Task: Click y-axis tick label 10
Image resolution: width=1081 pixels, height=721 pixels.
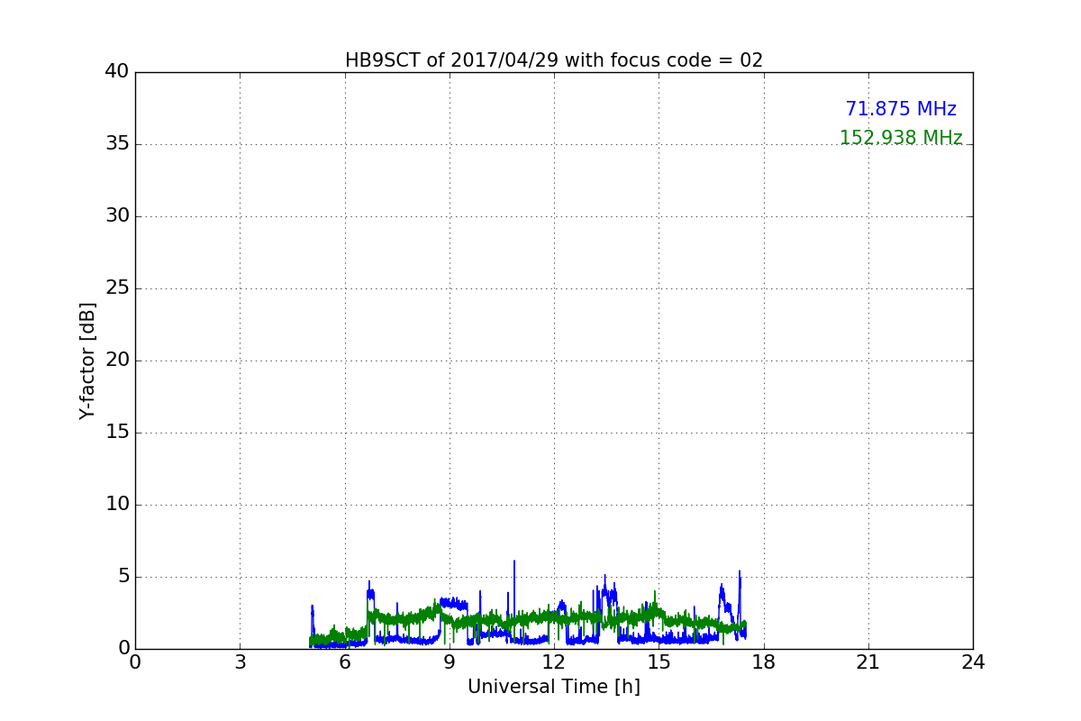Action: (x=116, y=505)
